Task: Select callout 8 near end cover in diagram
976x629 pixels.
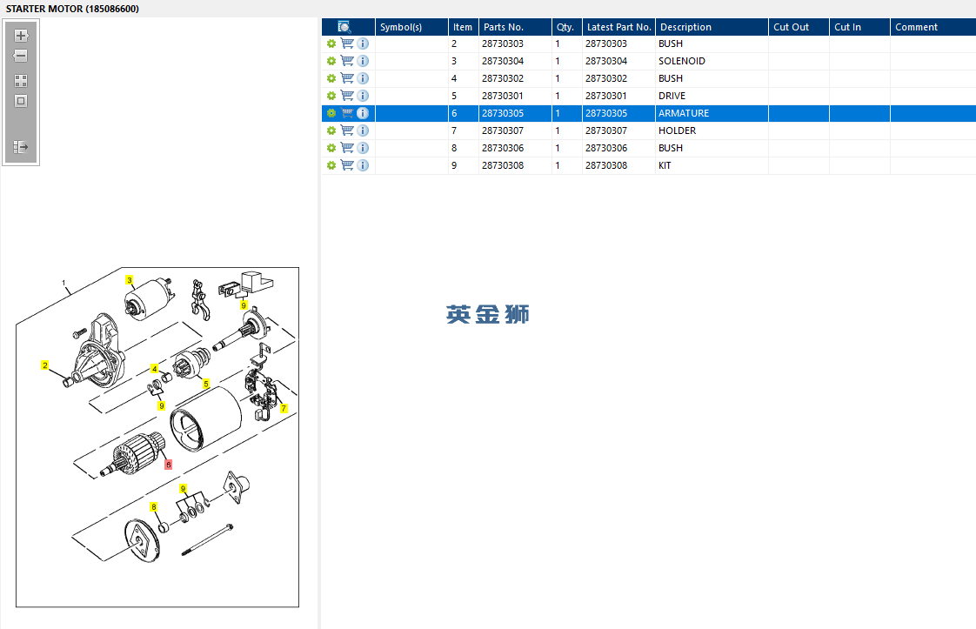Action: pos(154,507)
